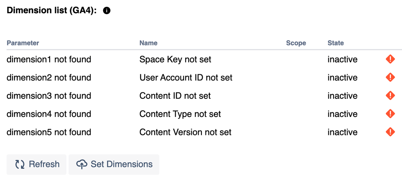402x182 pixels.
Task: Click the warning icon for Content Version row
Action: (x=390, y=132)
